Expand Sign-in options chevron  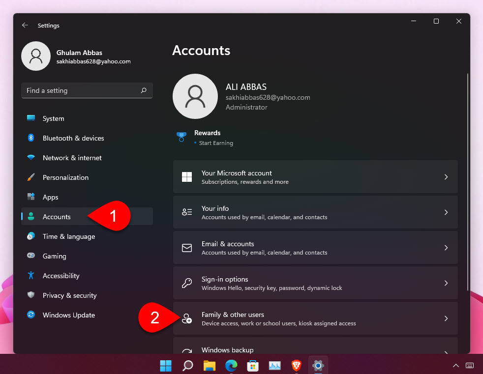tap(446, 283)
